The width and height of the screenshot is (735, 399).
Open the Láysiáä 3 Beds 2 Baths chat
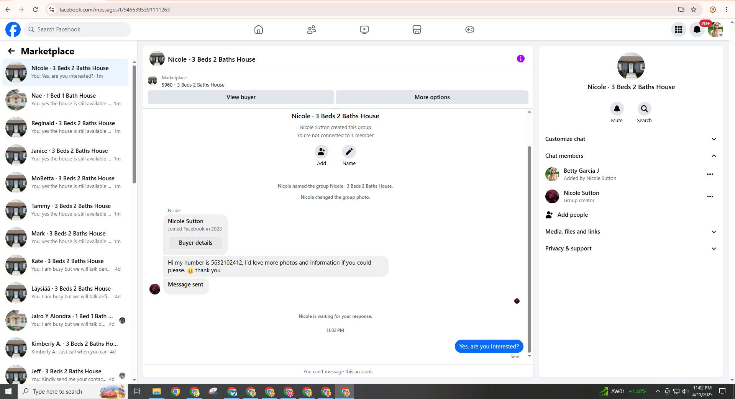tap(66, 293)
